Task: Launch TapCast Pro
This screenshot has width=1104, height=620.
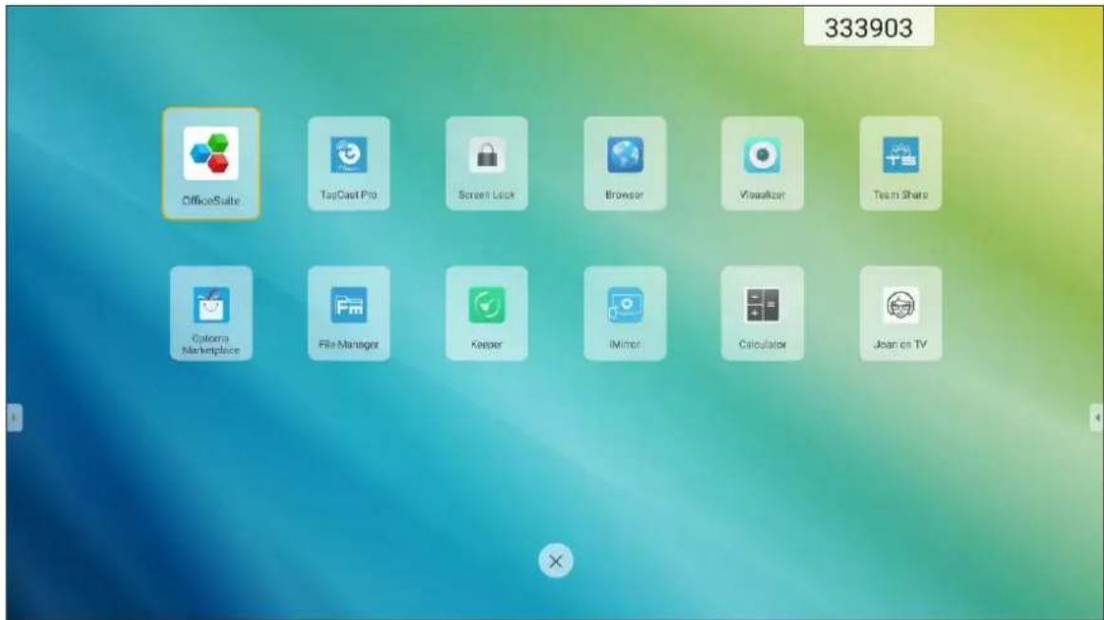Action: pyautogui.click(x=349, y=163)
